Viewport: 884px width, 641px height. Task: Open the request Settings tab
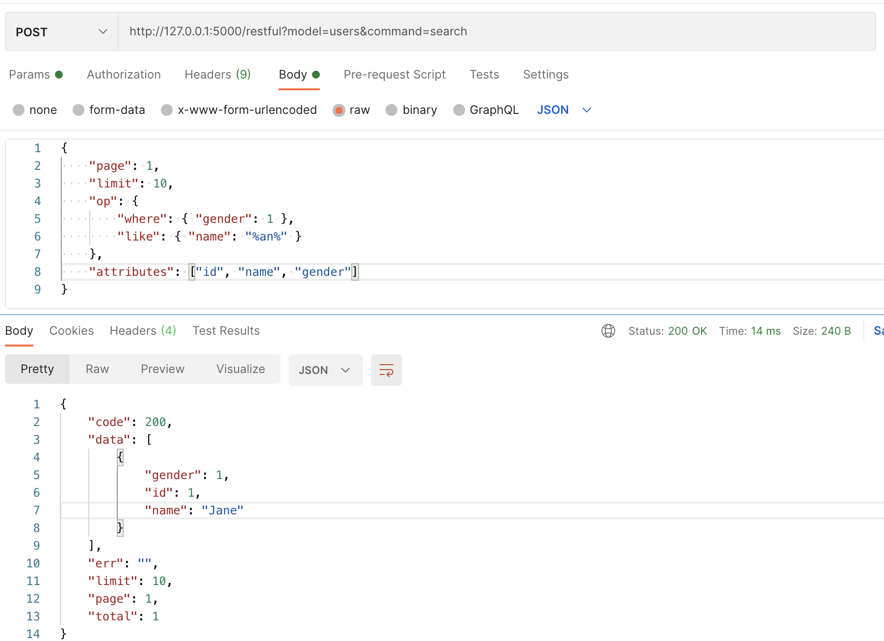click(x=546, y=75)
